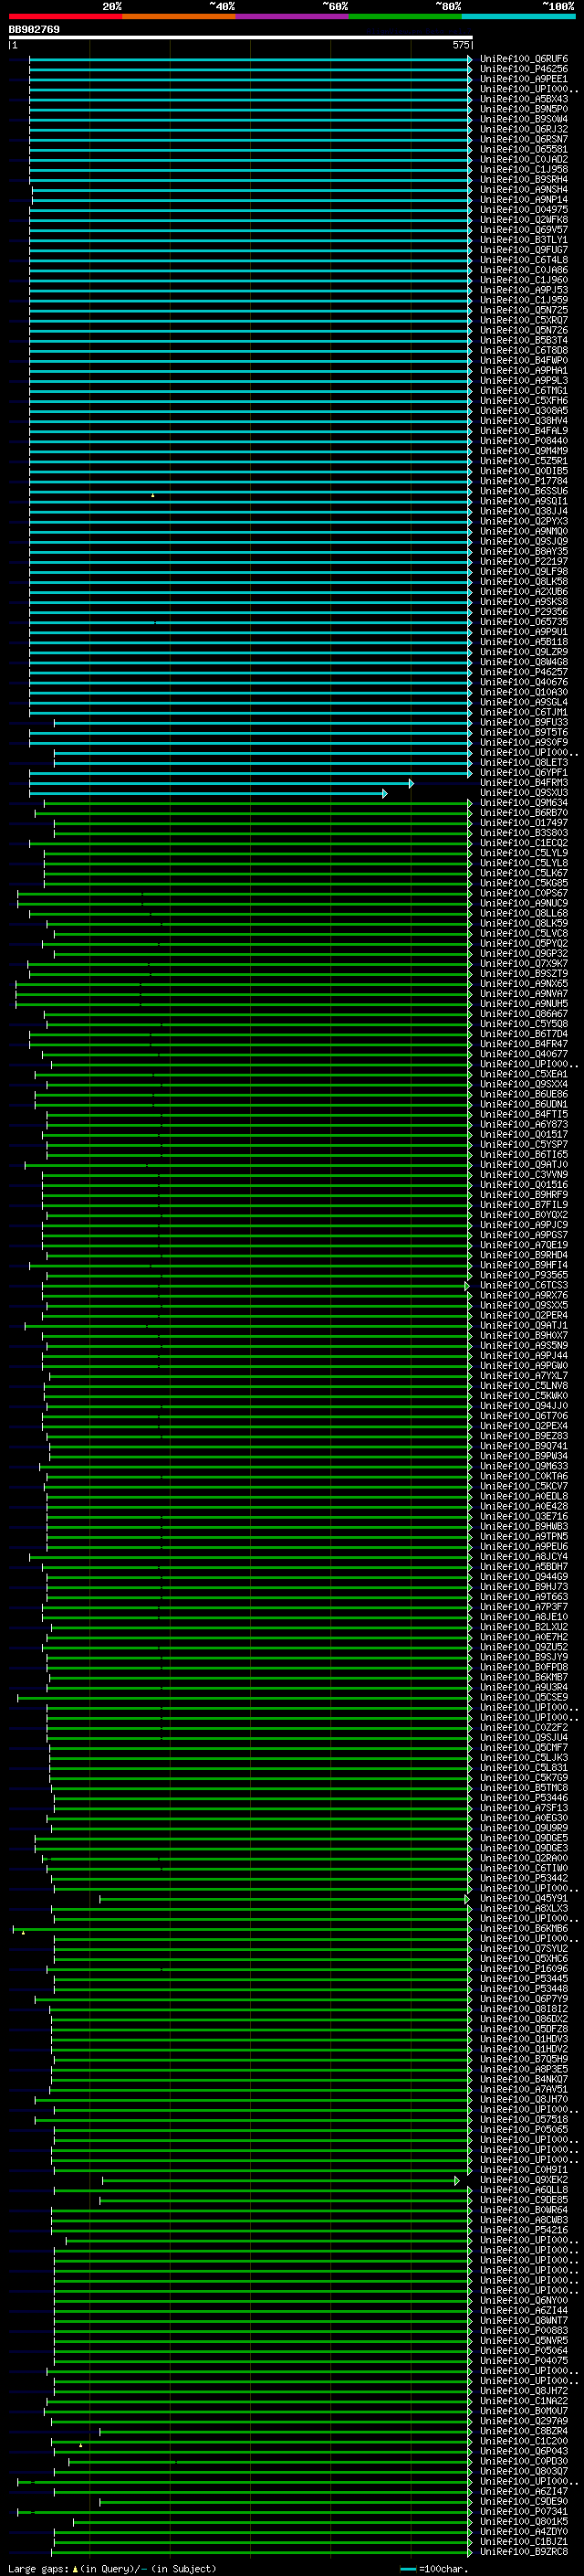Viewport: 584px width, 2576px height.
Task: Click the Large gaps legend text
Action: (x=112, y=2568)
